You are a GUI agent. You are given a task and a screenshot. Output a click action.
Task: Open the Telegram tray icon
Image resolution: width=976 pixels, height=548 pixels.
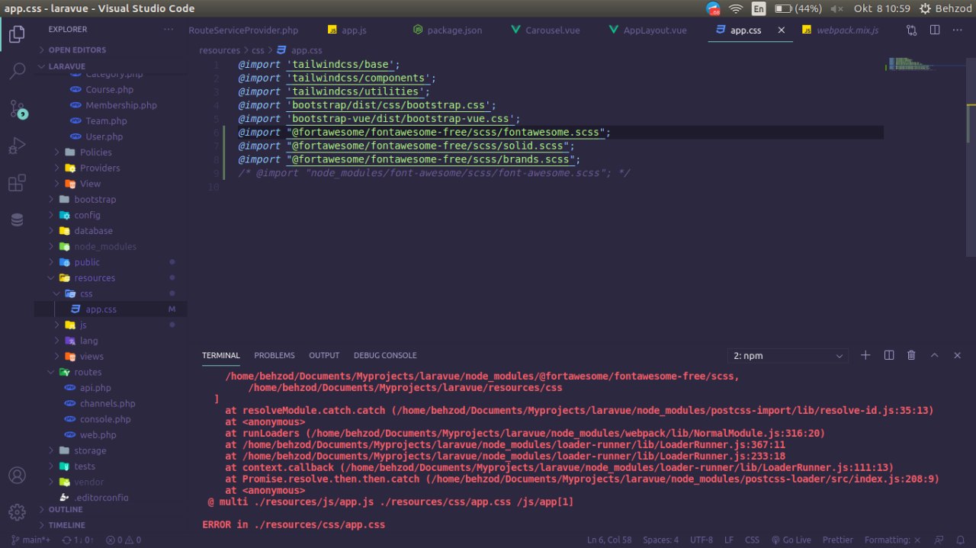[x=713, y=8]
